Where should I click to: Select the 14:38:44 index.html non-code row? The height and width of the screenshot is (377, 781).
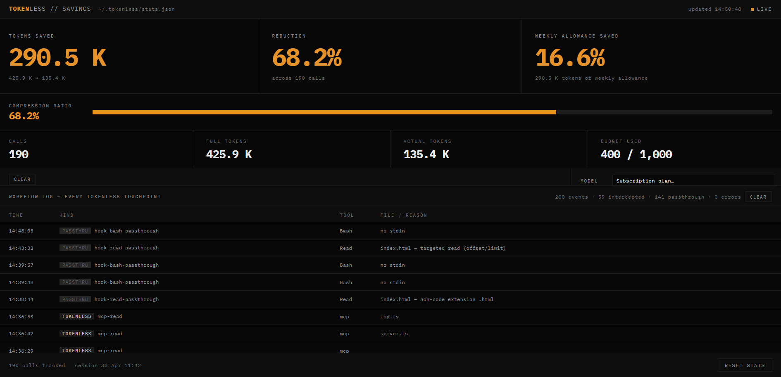coord(390,299)
